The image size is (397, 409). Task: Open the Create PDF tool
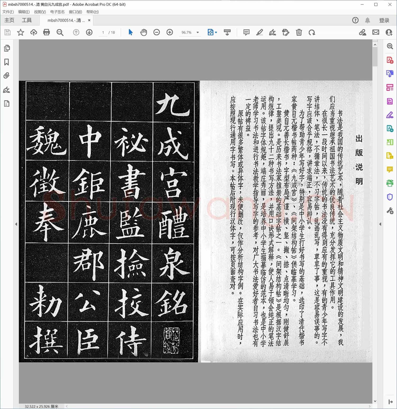coord(390,60)
